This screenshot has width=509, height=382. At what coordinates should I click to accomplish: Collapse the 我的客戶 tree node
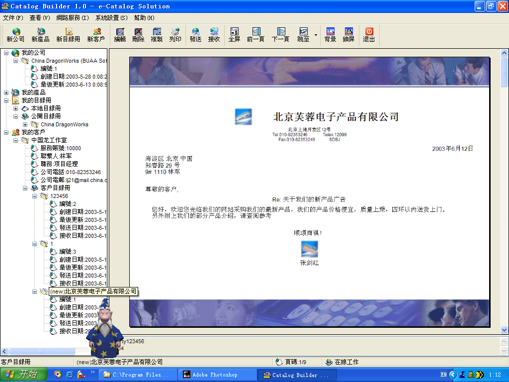click(6, 132)
